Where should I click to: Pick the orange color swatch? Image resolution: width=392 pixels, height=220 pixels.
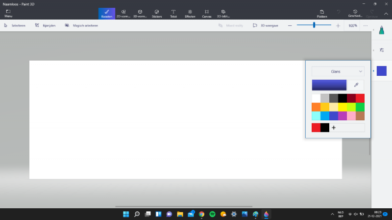click(x=316, y=107)
